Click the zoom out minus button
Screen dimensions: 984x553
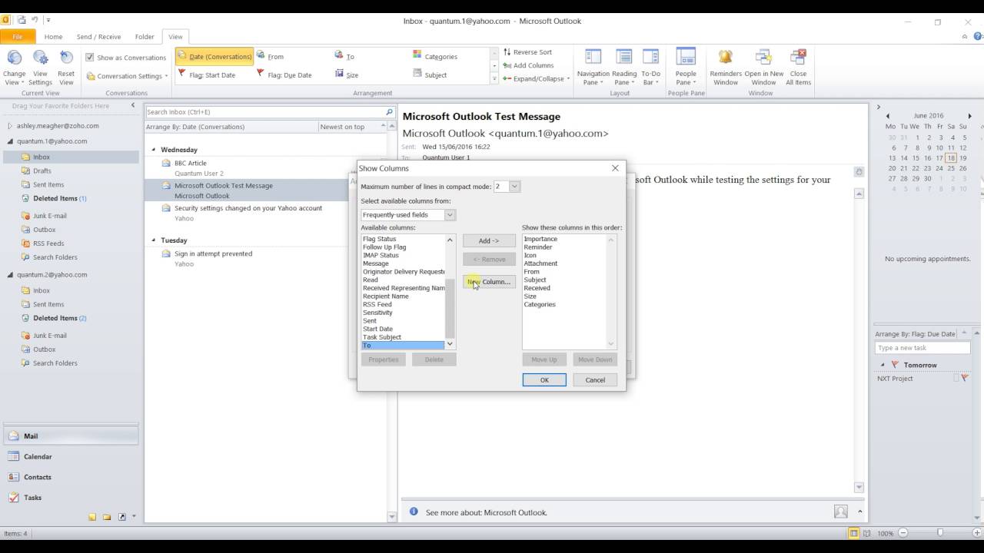point(902,533)
